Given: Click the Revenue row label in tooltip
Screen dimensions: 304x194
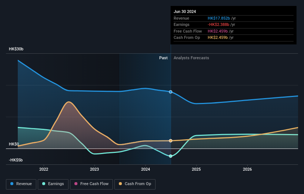Looking at the screenshot, I should click(x=181, y=18).
